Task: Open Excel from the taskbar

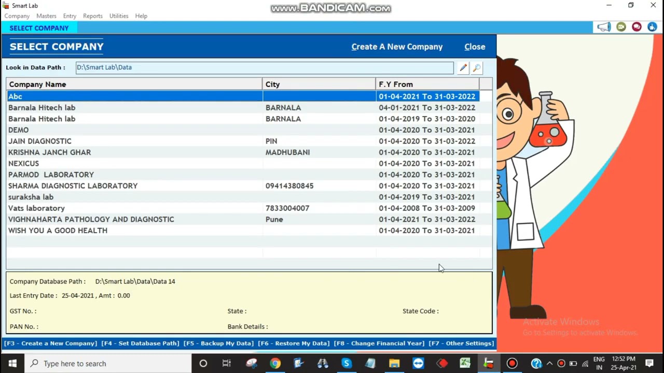Action: [465, 363]
